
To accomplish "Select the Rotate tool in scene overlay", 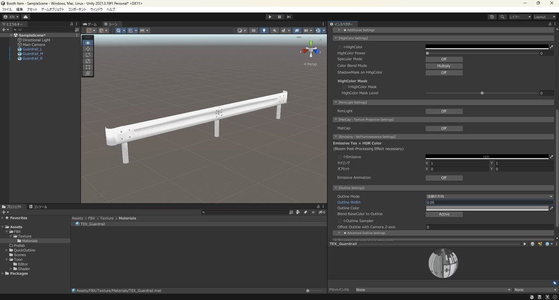I will (88, 55).
